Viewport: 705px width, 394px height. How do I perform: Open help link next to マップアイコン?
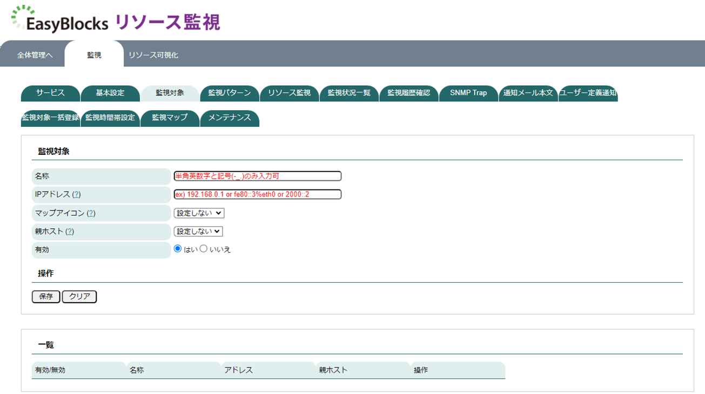point(91,213)
